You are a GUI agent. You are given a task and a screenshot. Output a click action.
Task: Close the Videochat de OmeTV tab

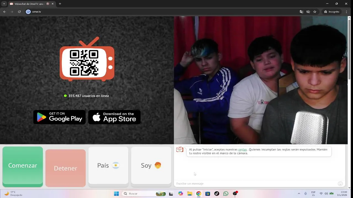tap(53, 4)
